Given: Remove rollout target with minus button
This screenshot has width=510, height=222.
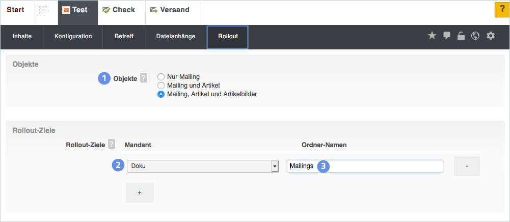Looking at the screenshot, I should tap(467, 166).
